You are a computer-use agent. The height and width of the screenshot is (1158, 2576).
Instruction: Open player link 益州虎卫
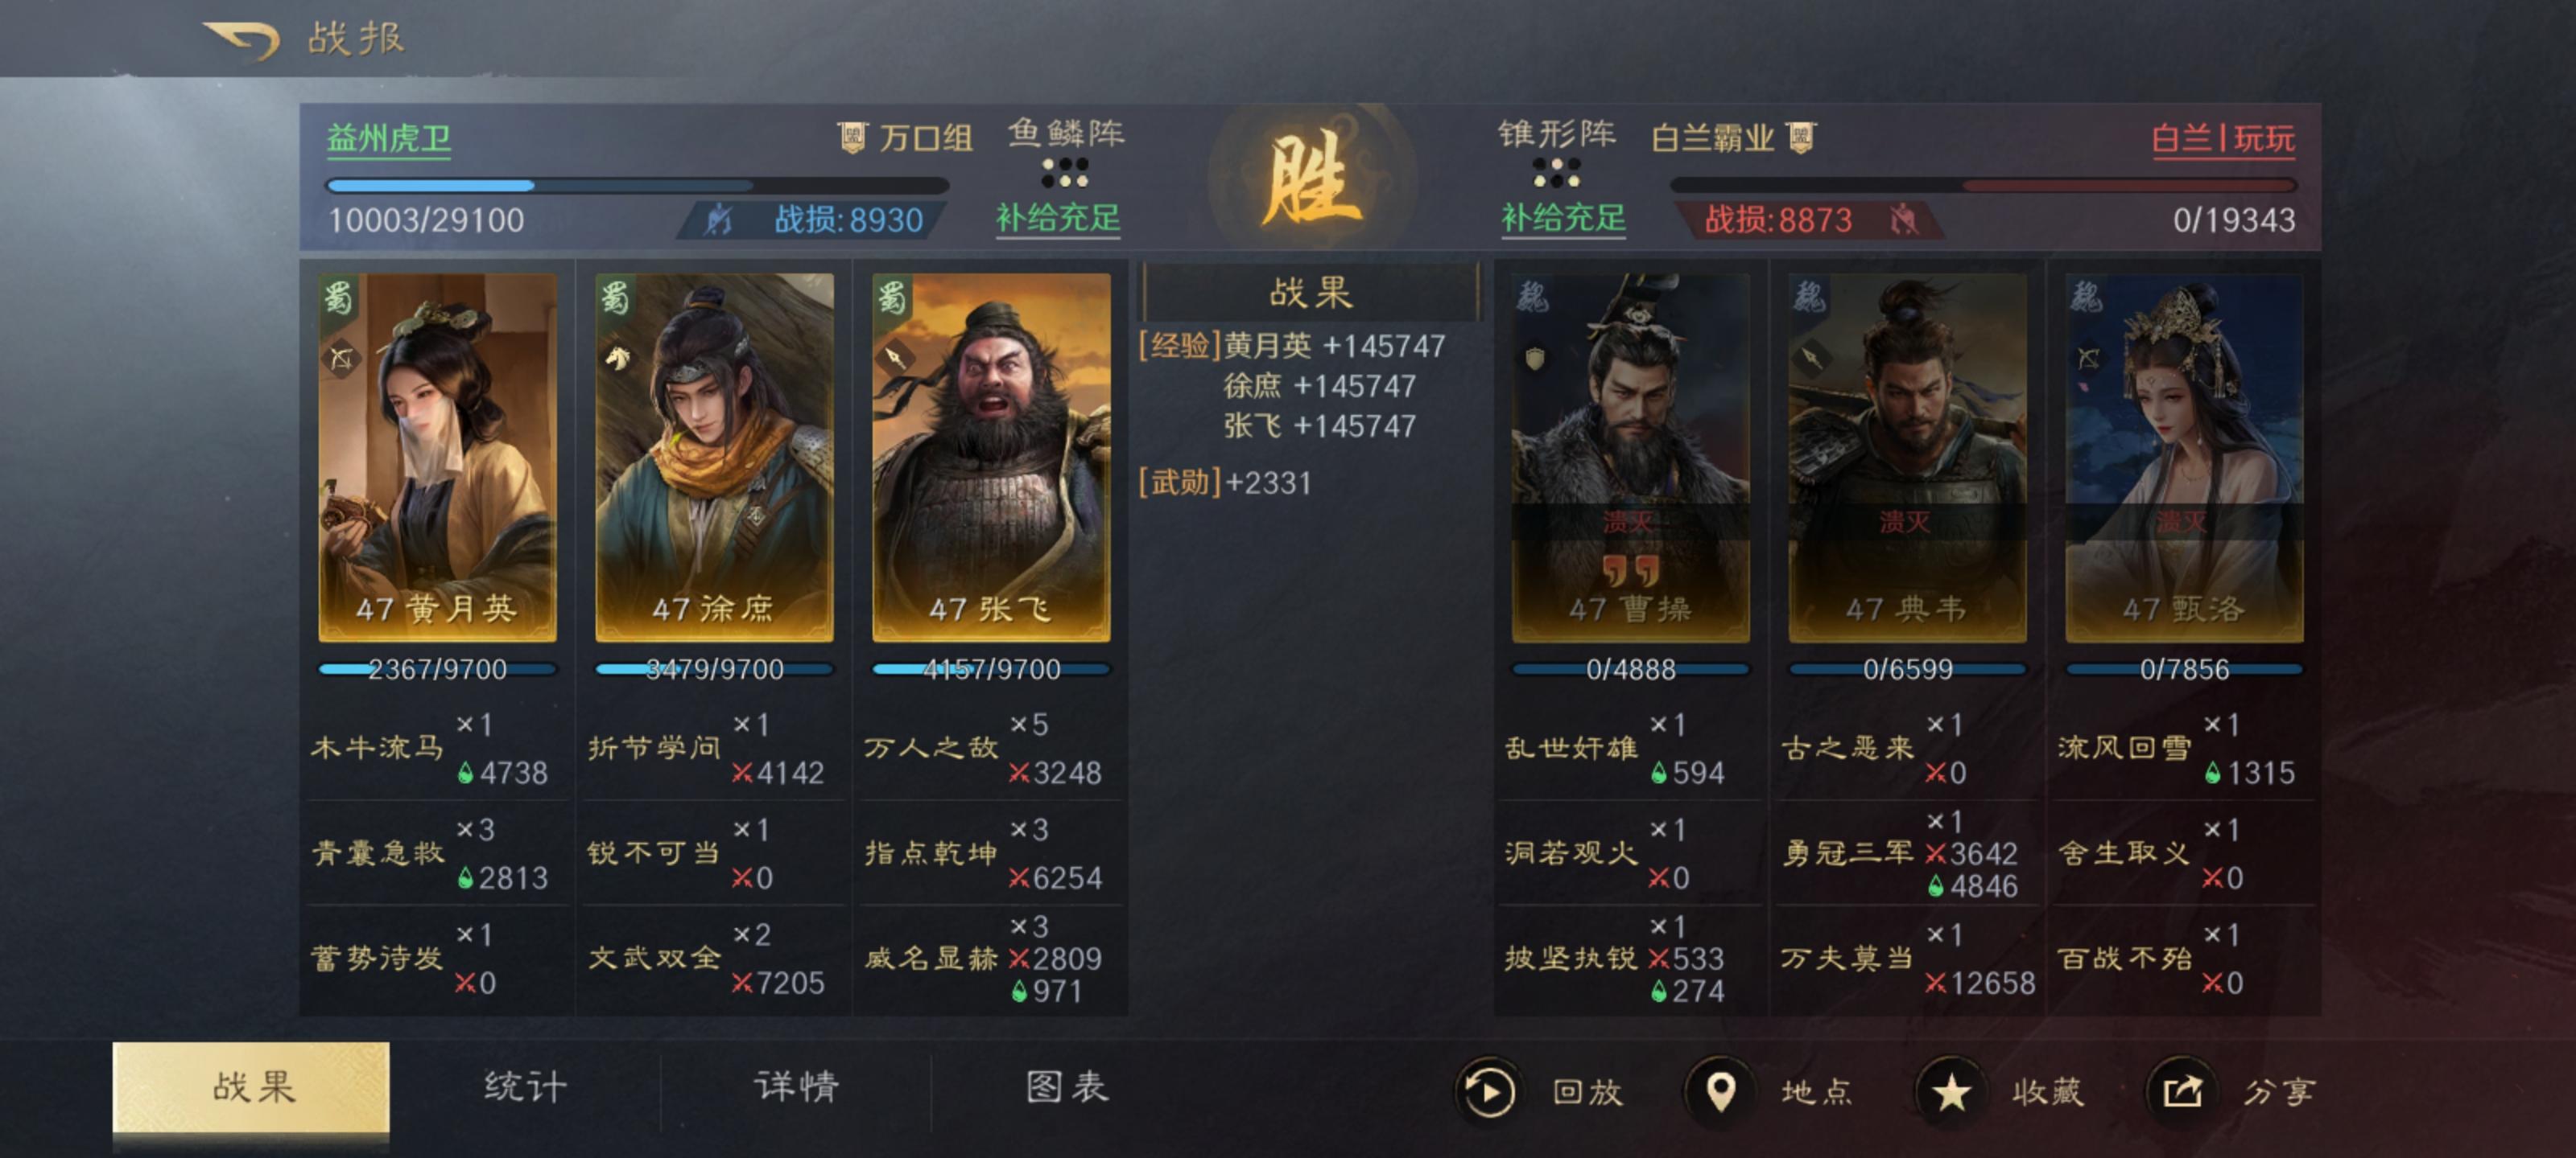(389, 138)
